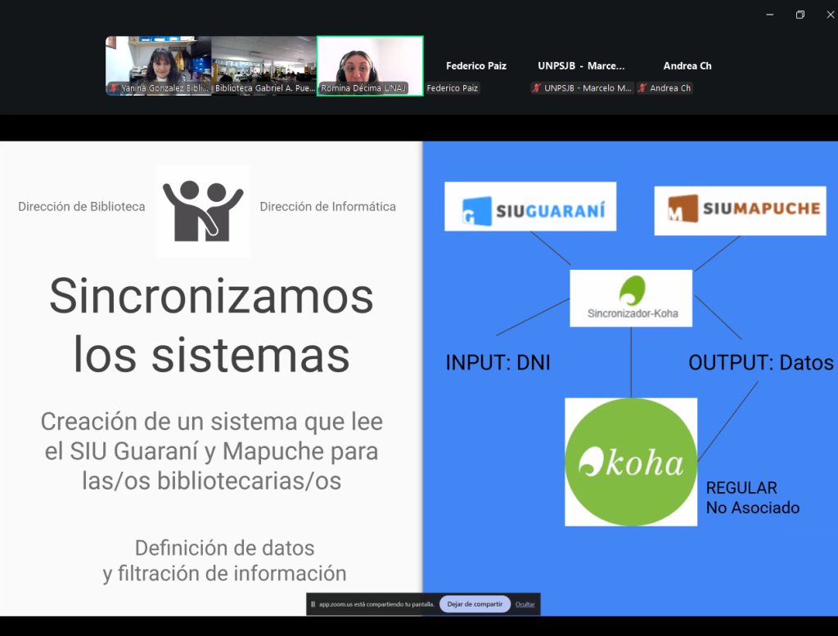The height and width of the screenshot is (636, 838).
Task: Click the large green Koha logo
Action: click(631, 462)
